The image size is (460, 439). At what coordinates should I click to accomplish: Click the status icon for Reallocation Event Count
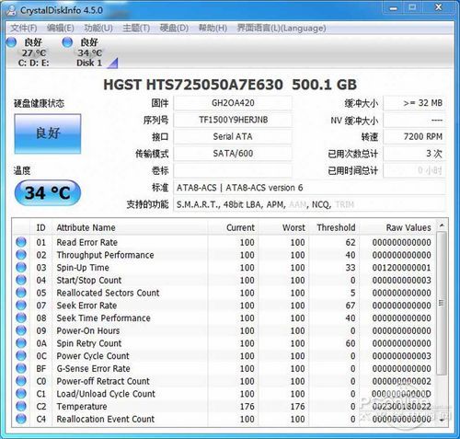[x=21, y=419]
